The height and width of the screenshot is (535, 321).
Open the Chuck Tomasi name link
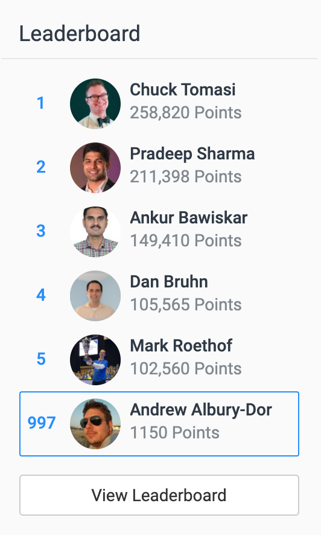pos(183,90)
